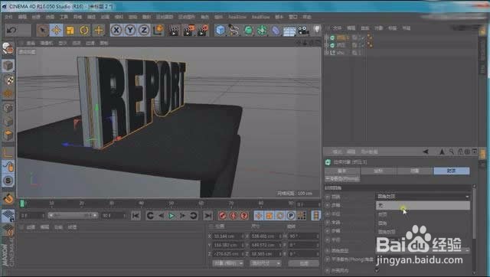
Task: Activate the Rotate tool
Action: (x=84, y=31)
